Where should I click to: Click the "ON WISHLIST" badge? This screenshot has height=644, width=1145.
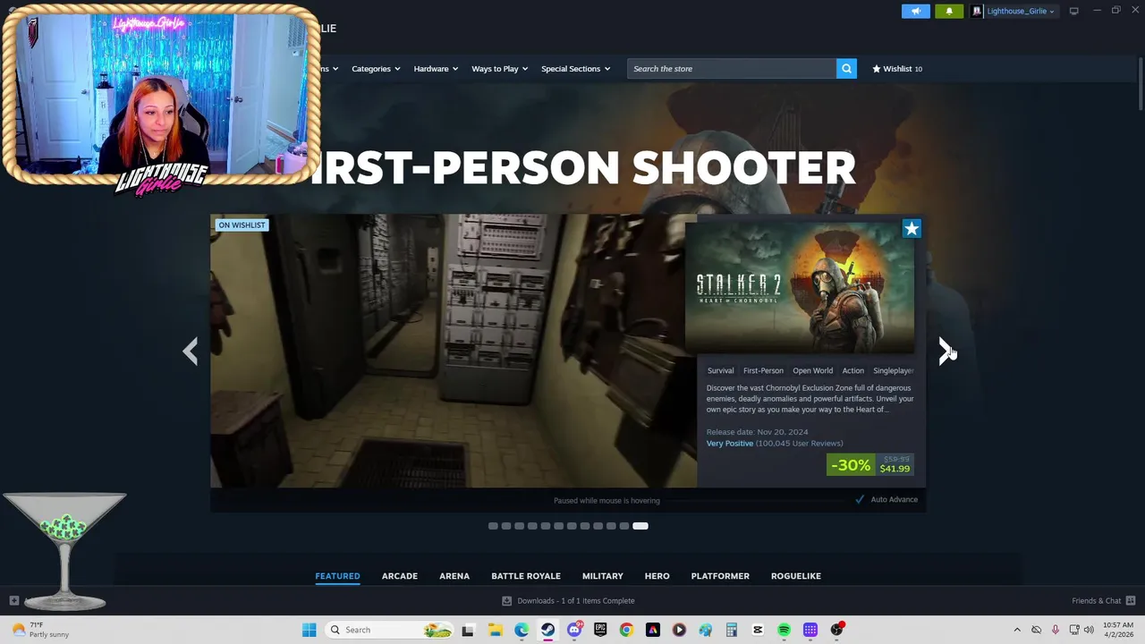pyautogui.click(x=242, y=225)
